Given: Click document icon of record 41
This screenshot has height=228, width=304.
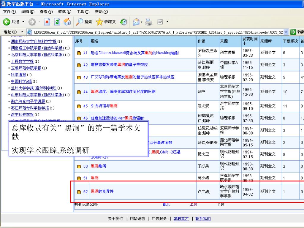Looking at the screenshot, I should click(x=79, y=53).
